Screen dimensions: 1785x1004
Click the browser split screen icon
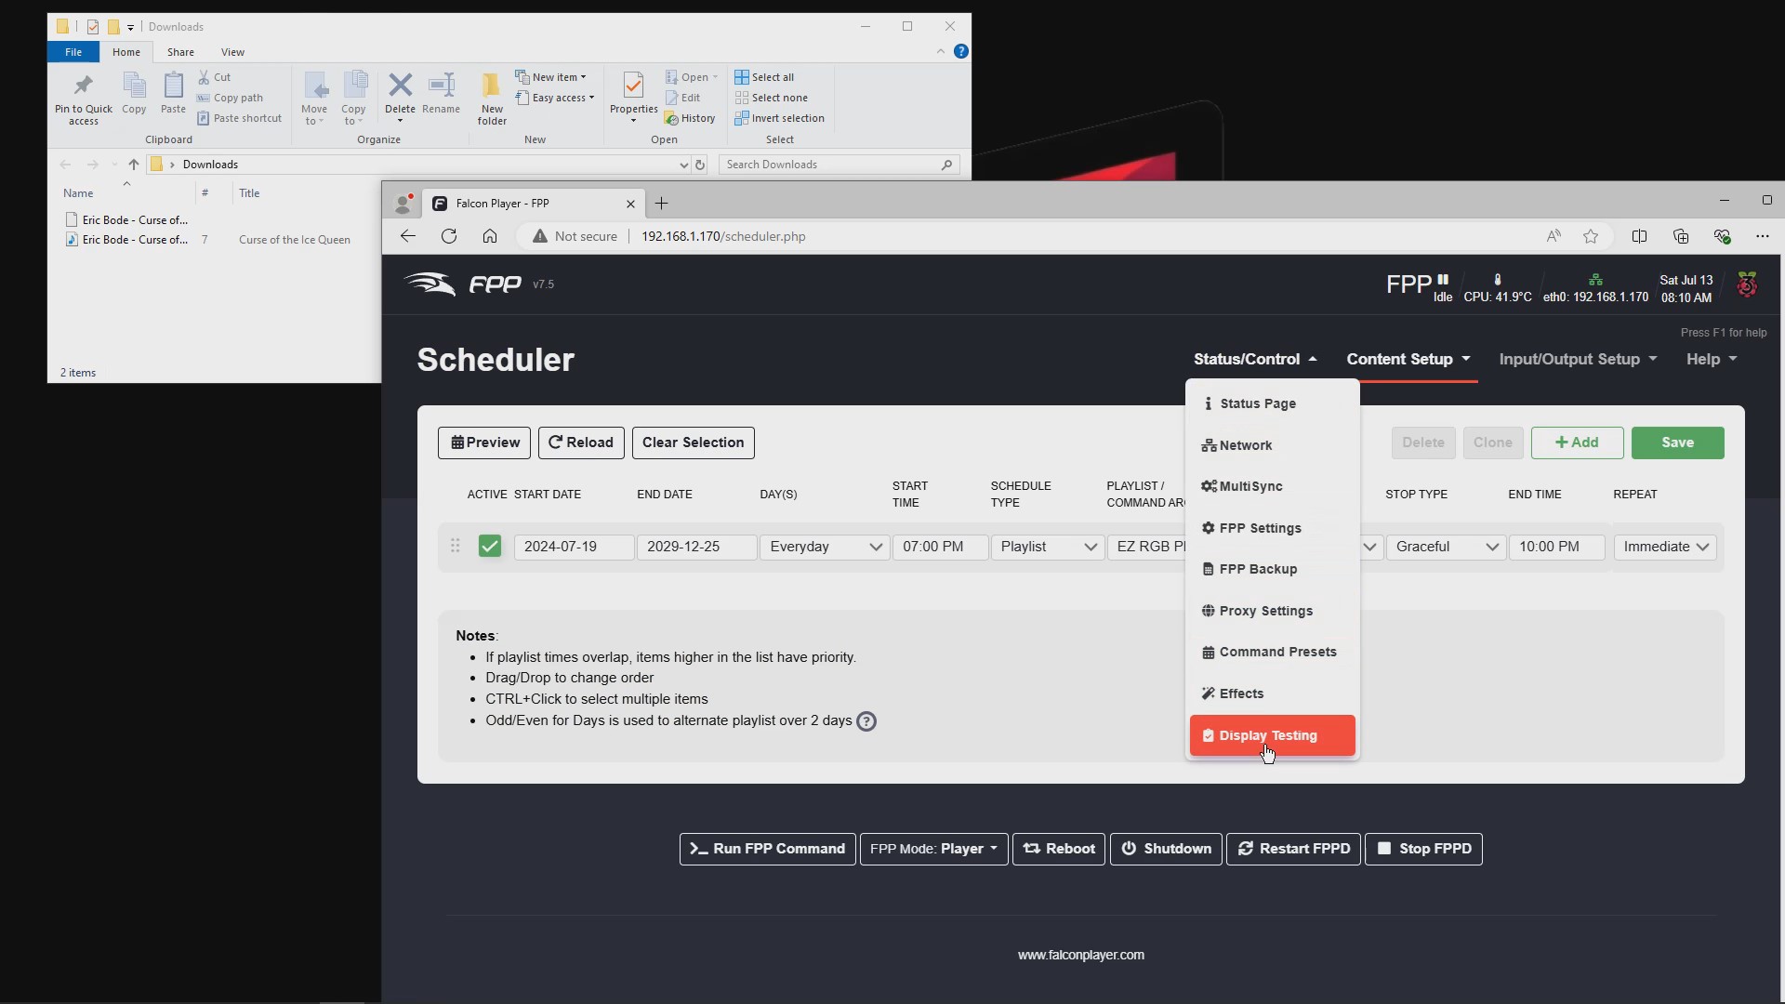(x=1639, y=236)
